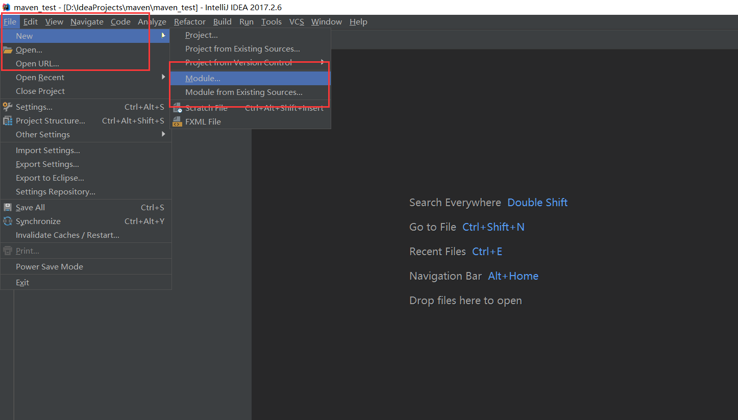Select Module... in New submenu
Viewport: 738px width, 420px height.
(251, 78)
